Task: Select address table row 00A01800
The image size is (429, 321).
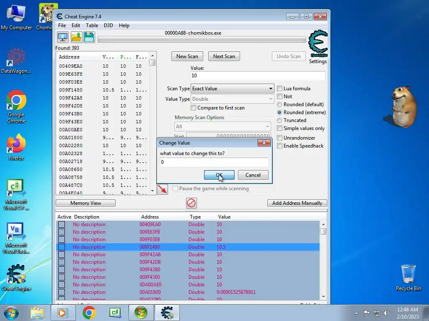Action: point(188,292)
